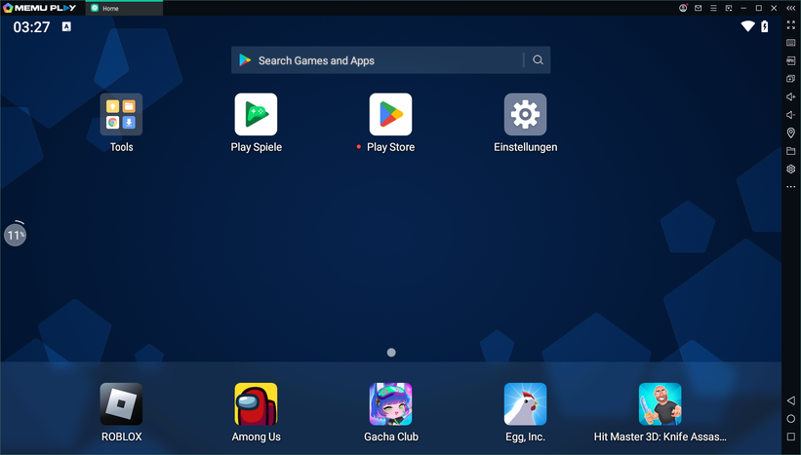Open the MEmu hamburger menu

click(x=713, y=8)
